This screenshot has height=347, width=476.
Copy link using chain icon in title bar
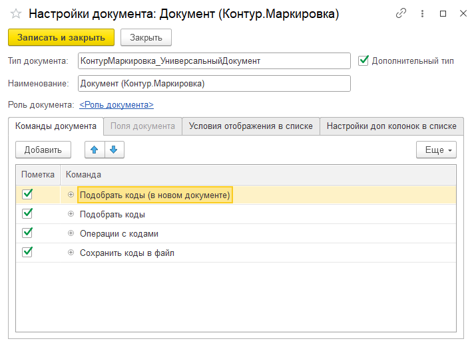pyautogui.click(x=401, y=13)
